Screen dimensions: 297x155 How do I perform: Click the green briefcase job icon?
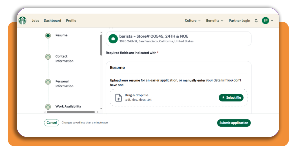[x=113, y=39]
